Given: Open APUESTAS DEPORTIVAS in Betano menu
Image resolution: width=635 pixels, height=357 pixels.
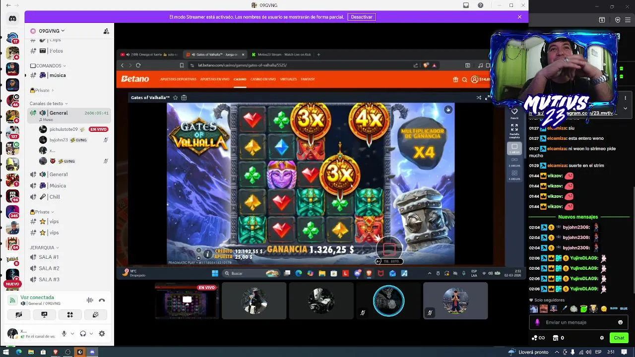Looking at the screenshot, I should pyautogui.click(x=178, y=79).
